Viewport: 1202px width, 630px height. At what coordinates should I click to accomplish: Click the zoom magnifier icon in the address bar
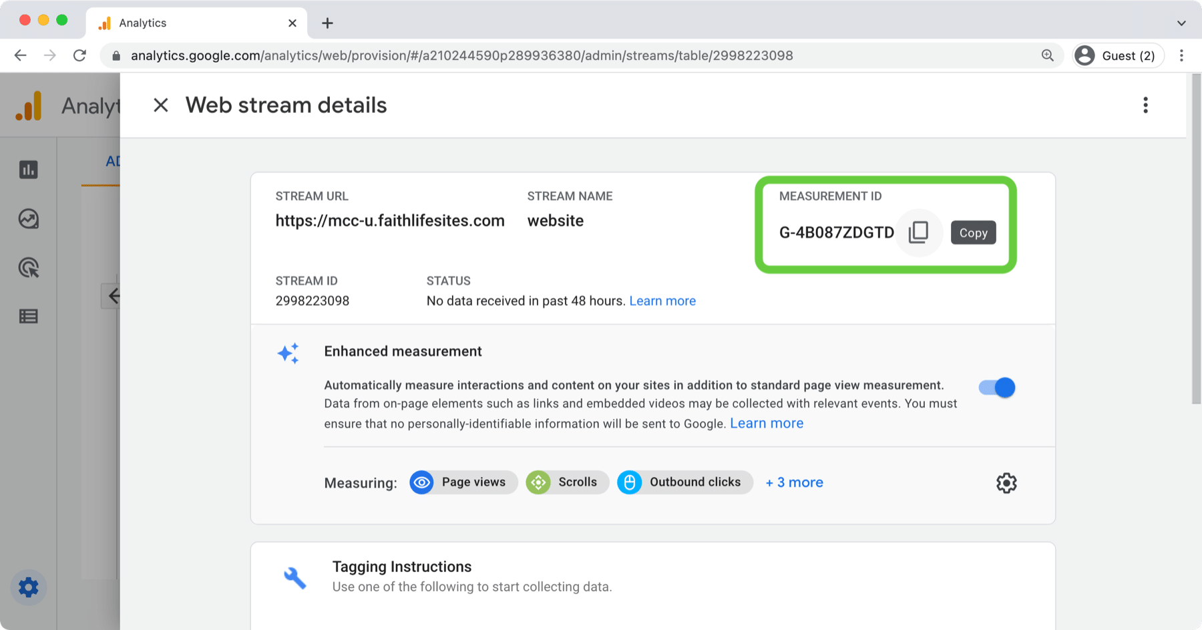(x=1047, y=55)
